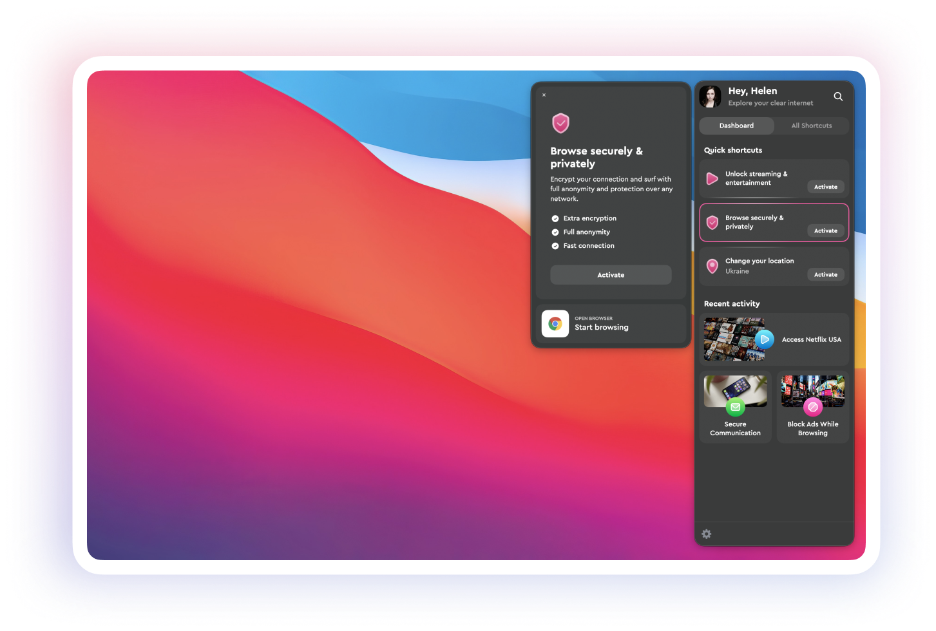Viewport: 936px width, 631px height.
Task: Click shield icon in Browse securely shortcut
Action: point(712,223)
